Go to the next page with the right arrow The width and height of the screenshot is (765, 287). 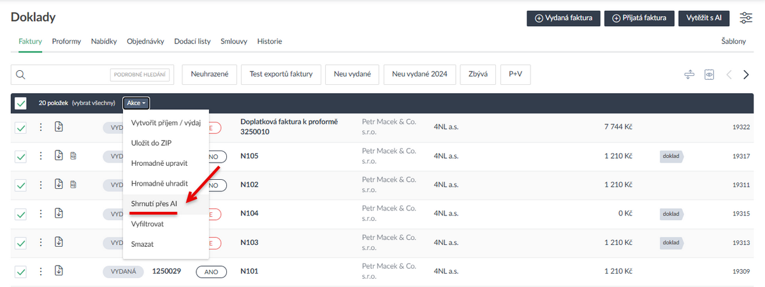pos(746,75)
